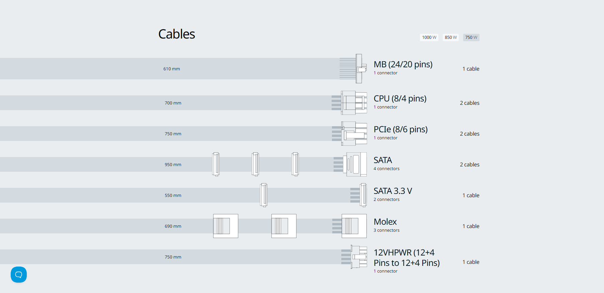Click the 12VHPWR connector illustration
Screen dimensions: 604x293
(x=358, y=257)
